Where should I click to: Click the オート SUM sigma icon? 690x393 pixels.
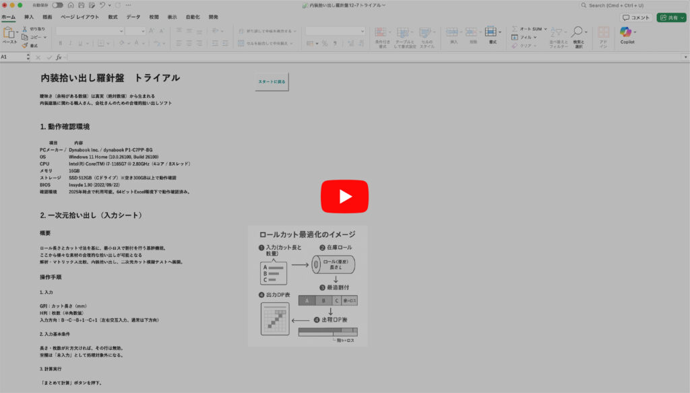(515, 29)
